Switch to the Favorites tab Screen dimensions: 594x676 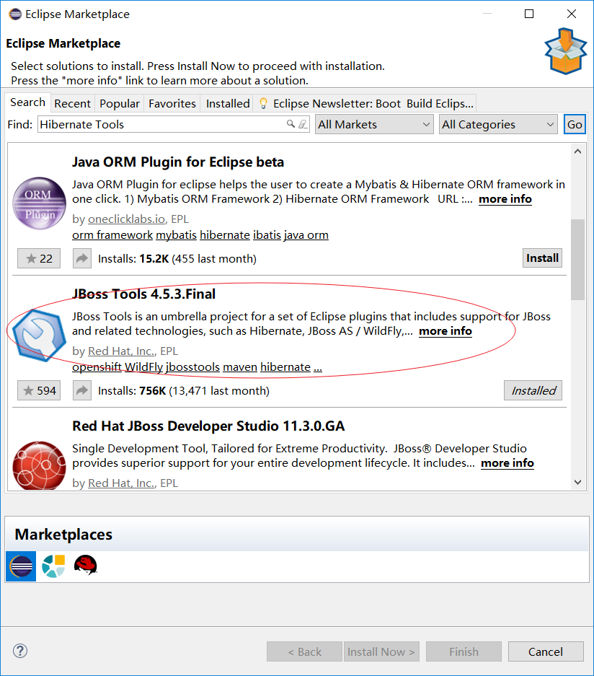click(x=172, y=103)
